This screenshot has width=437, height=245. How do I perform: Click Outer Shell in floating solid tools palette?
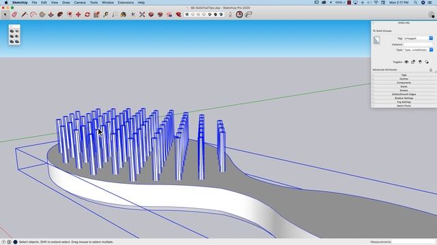pyautogui.click(x=12, y=31)
